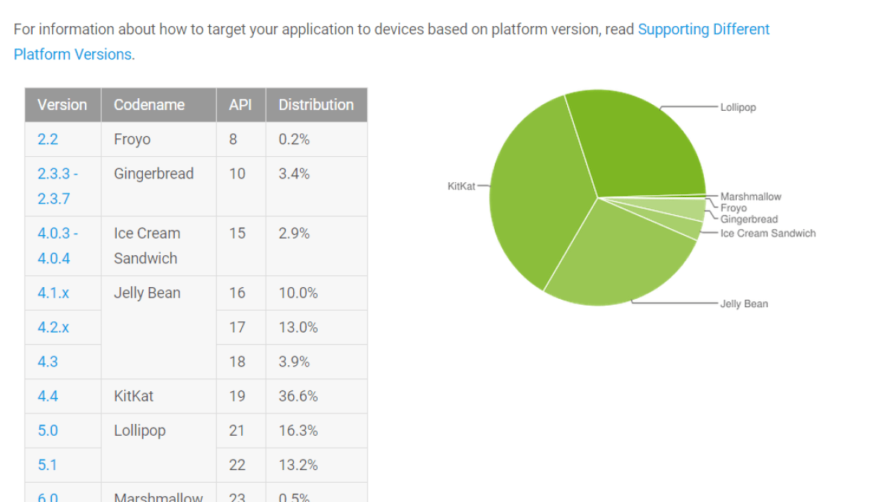Click the Codename column header
This screenshot has height=502, width=893.
point(149,105)
